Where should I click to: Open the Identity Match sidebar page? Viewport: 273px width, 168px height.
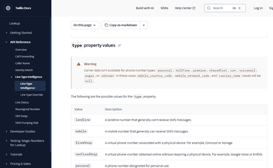click(x=24, y=70)
